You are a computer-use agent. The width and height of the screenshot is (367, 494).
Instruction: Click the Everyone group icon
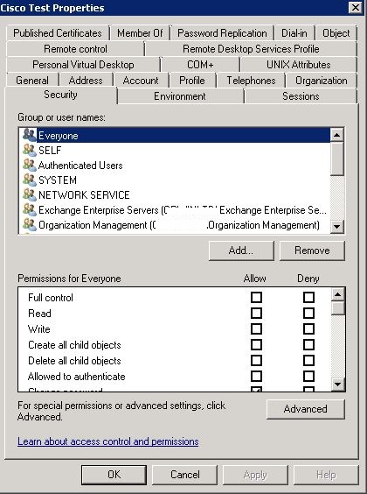(30, 135)
